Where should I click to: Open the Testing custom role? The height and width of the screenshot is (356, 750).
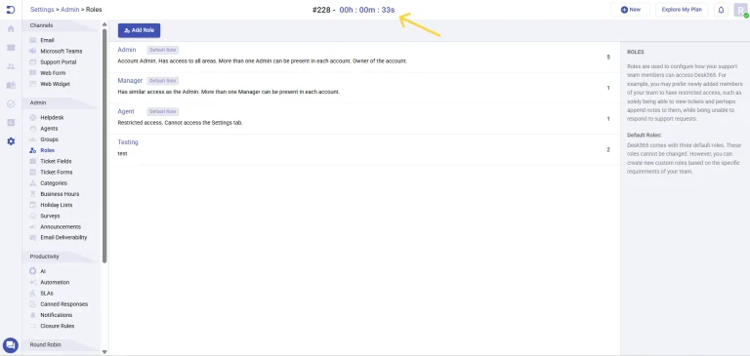128,142
